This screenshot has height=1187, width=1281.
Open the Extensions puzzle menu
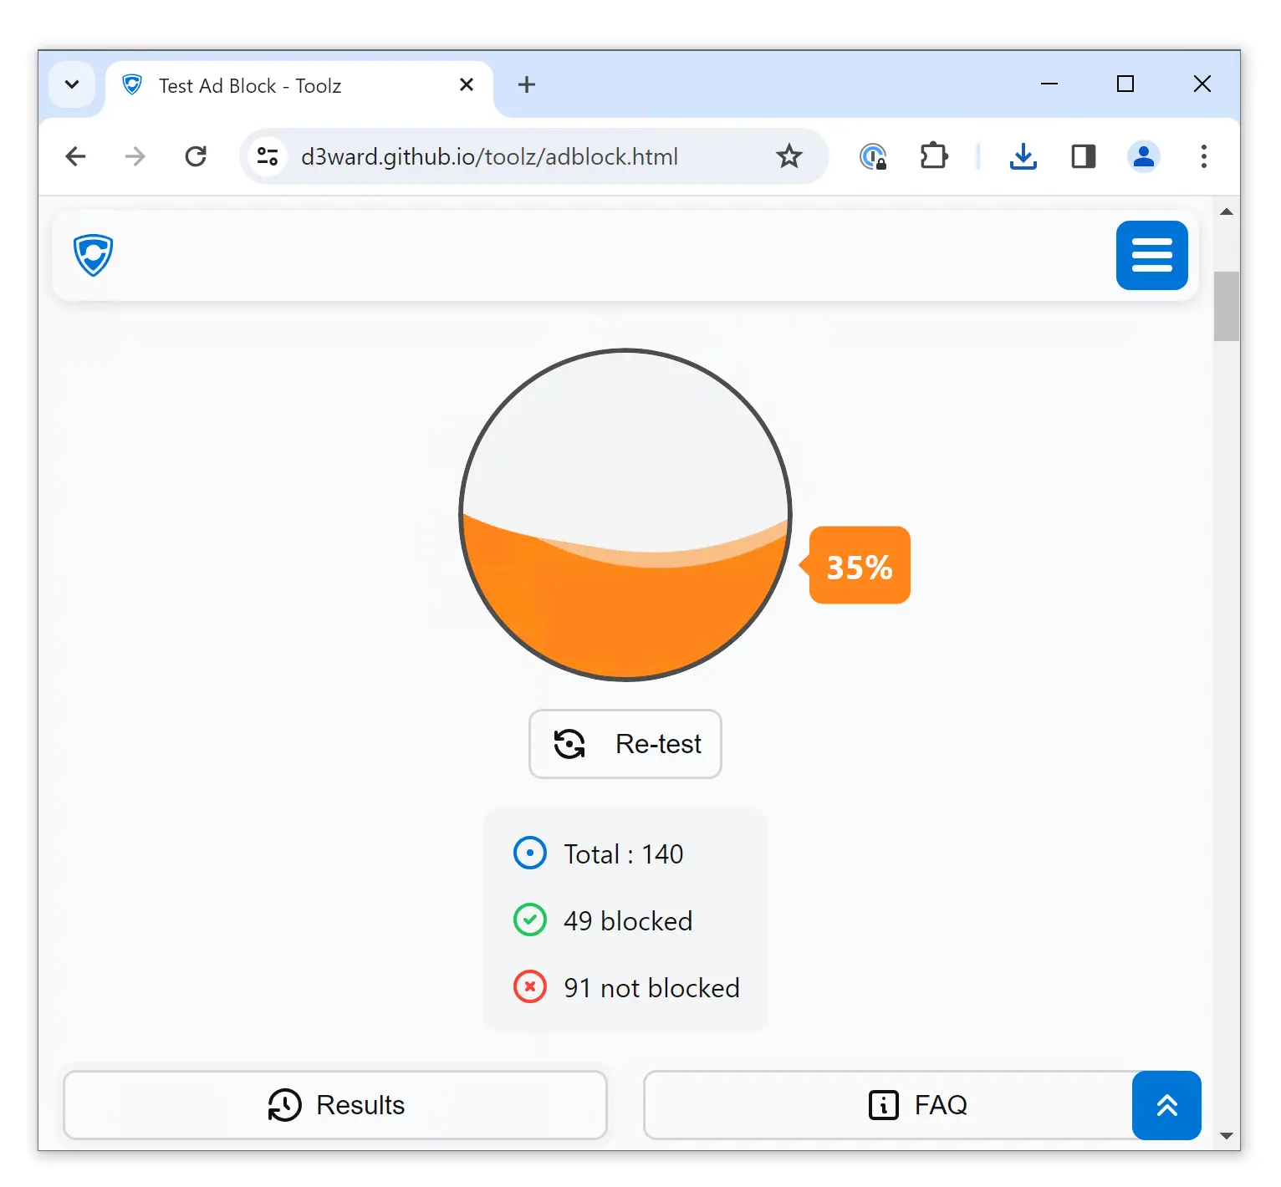(x=934, y=156)
